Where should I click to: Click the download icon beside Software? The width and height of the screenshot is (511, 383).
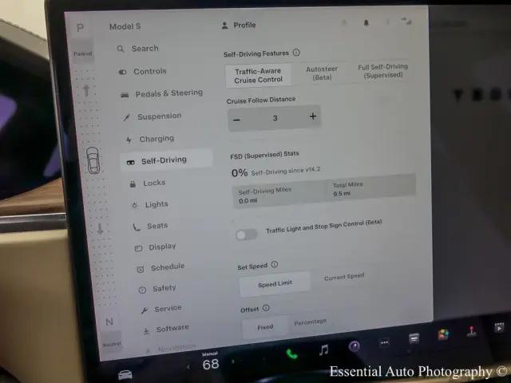click(x=146, y=331)
